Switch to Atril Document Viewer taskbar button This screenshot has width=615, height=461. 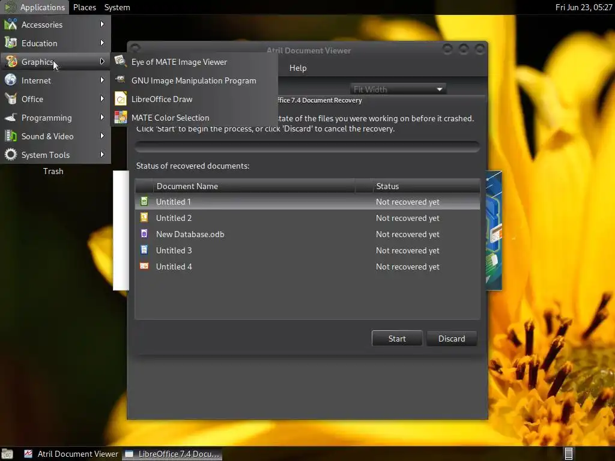pyautogui.click(x=71, y=454)
